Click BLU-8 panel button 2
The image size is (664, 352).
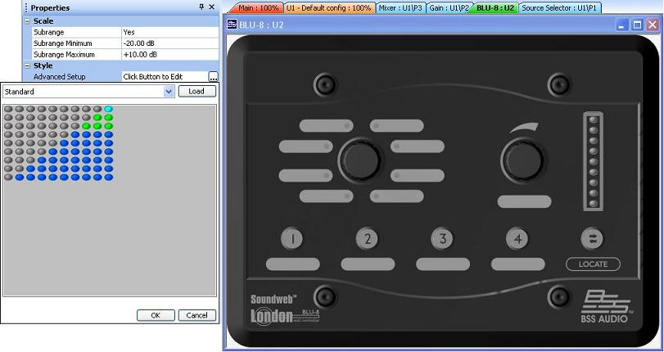[x=367, y=238]
